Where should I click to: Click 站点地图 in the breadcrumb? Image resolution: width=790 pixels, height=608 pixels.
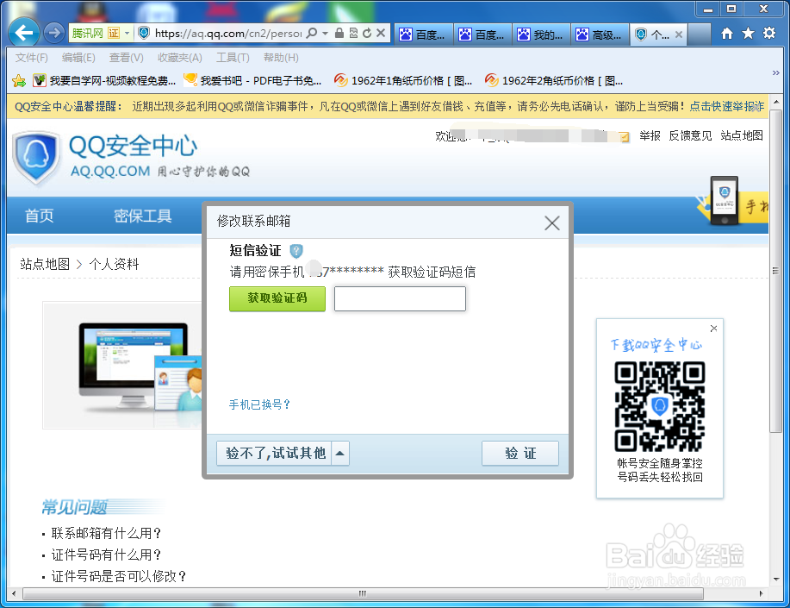pos(45,264)
